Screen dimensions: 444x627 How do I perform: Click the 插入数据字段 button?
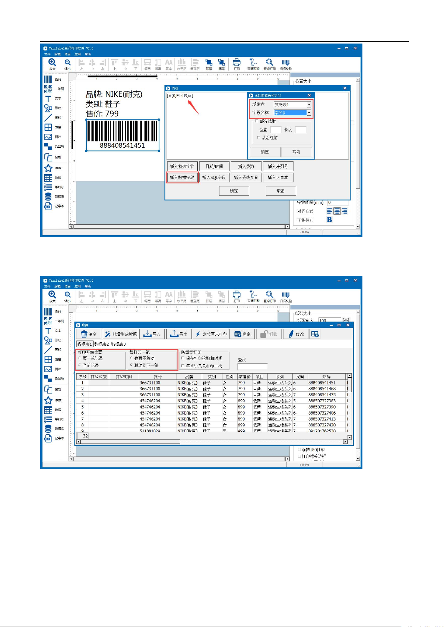tap(182, 177)
